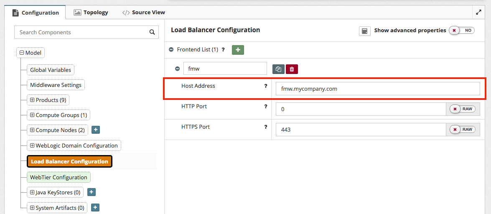
Task: Open the Source View tab
Action: tap(143, 13)
